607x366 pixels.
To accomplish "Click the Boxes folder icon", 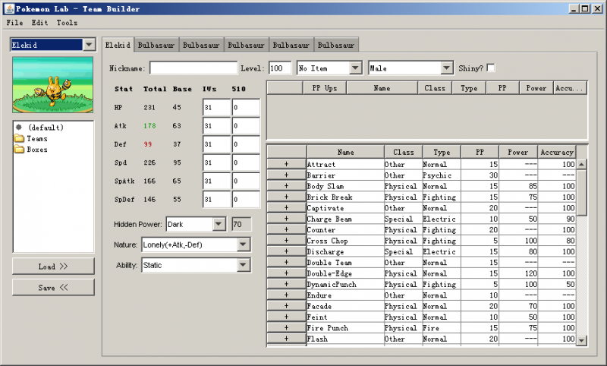I will 19,149.
